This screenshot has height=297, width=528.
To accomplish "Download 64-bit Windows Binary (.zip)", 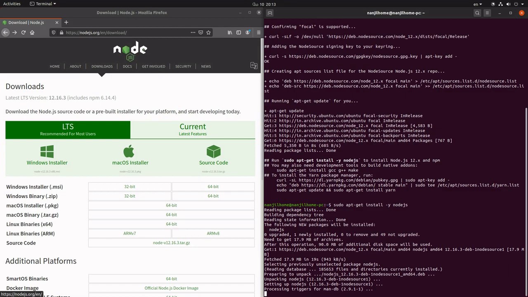I will click(x=213, y=196).
